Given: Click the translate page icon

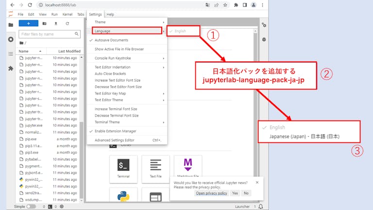Looking at the screenshot, I should (208, 5).
